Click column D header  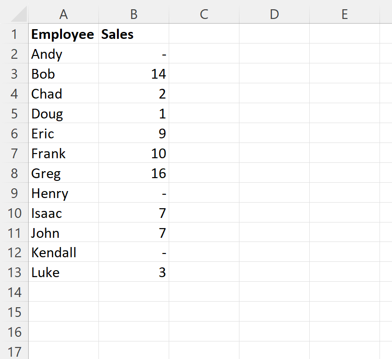tap(274, 14)
